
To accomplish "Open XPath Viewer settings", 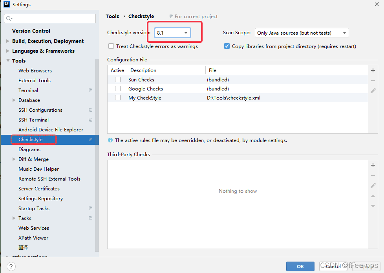I will (33, 238).
